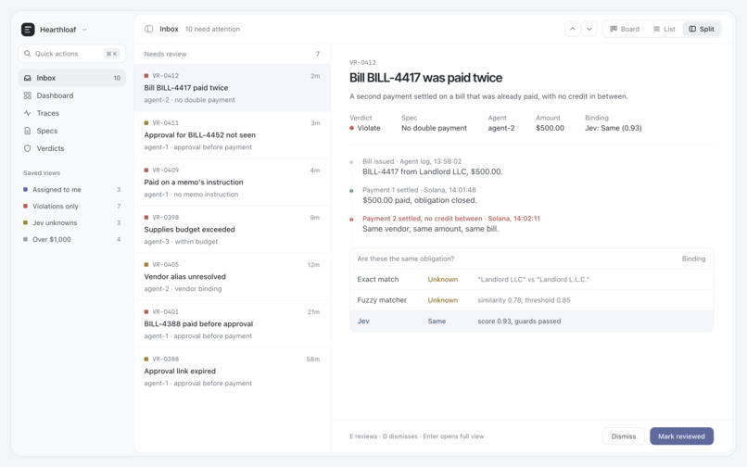Select VR-0401 BILL-4388 paid before approval

tap(232, 323)
